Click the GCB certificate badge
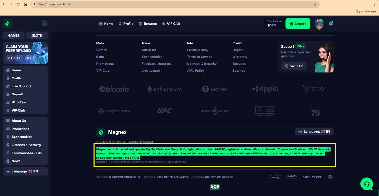Screen dimensions: 379x196 click(x=215, y=187)
